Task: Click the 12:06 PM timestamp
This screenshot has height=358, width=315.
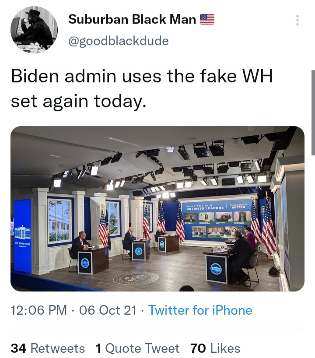Action: point(39,310)
